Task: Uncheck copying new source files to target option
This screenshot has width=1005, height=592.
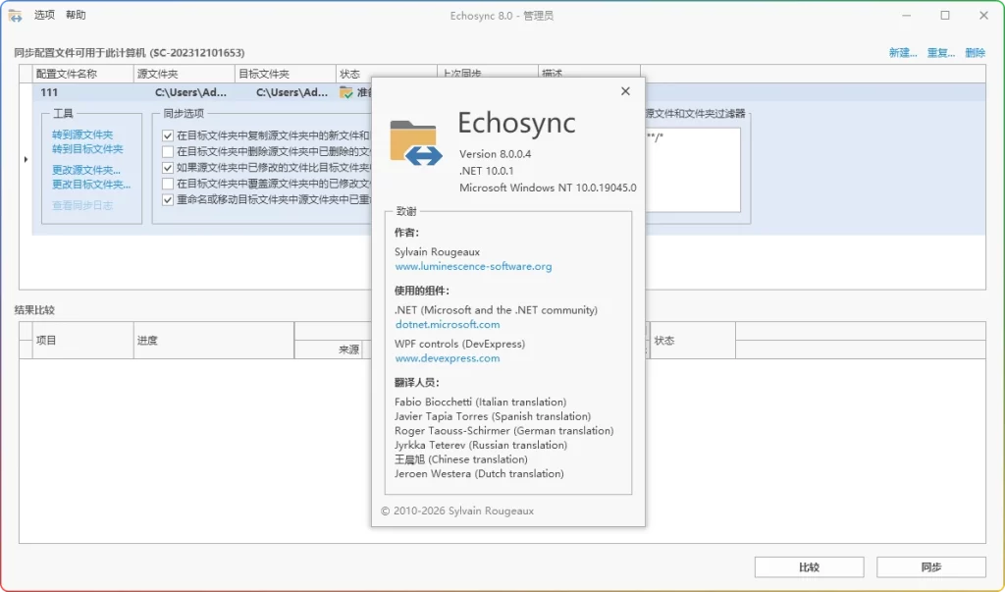Action: [x=167, y=136]
